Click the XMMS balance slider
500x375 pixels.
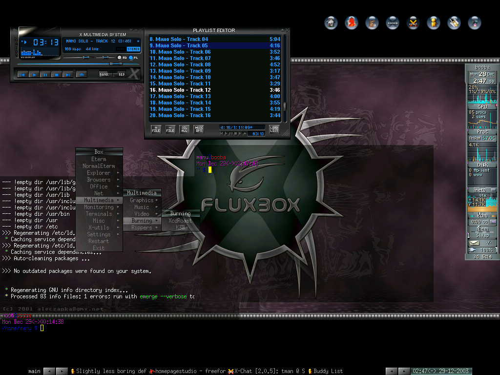[x=105, y=58]
